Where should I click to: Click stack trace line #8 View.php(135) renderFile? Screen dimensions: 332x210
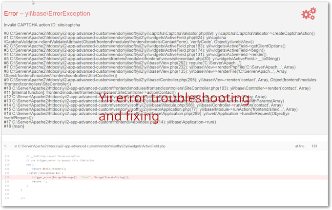(x=145, y=73)
